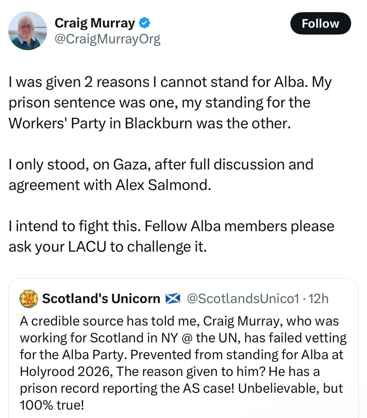The image size is (367, 418).
Task: Open Scotland's Unicorn lion avatar
Action: pos(29,299)
